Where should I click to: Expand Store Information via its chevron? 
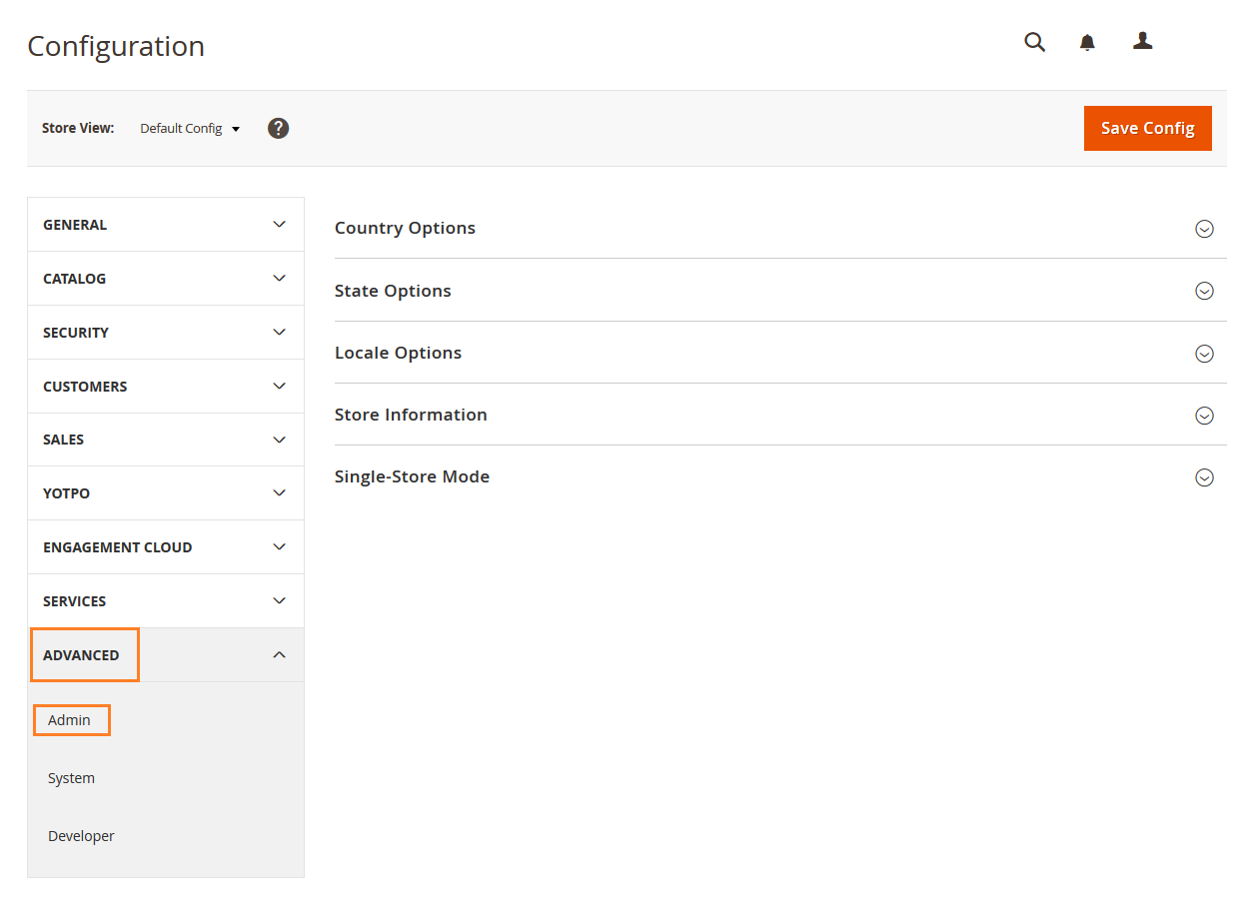[1204, 416]
